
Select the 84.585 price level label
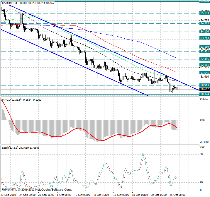204,23
